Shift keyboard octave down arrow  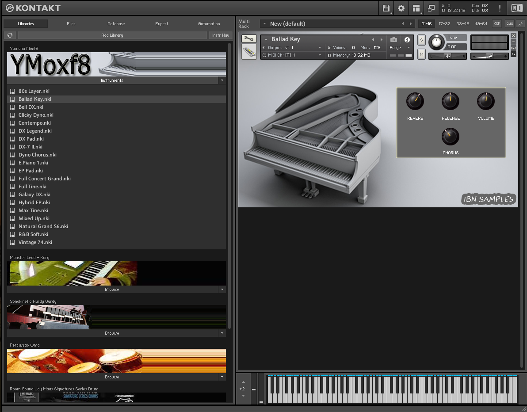tap(243, 396)
